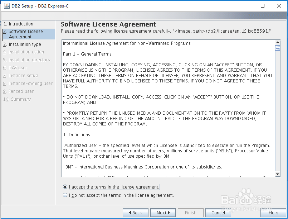Close the DB2 Setup window

pos(279,6)
